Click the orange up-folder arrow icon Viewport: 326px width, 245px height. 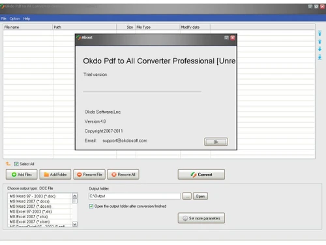coord(8,163)
